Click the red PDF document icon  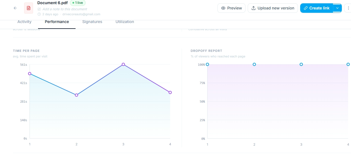coord(28,8)
